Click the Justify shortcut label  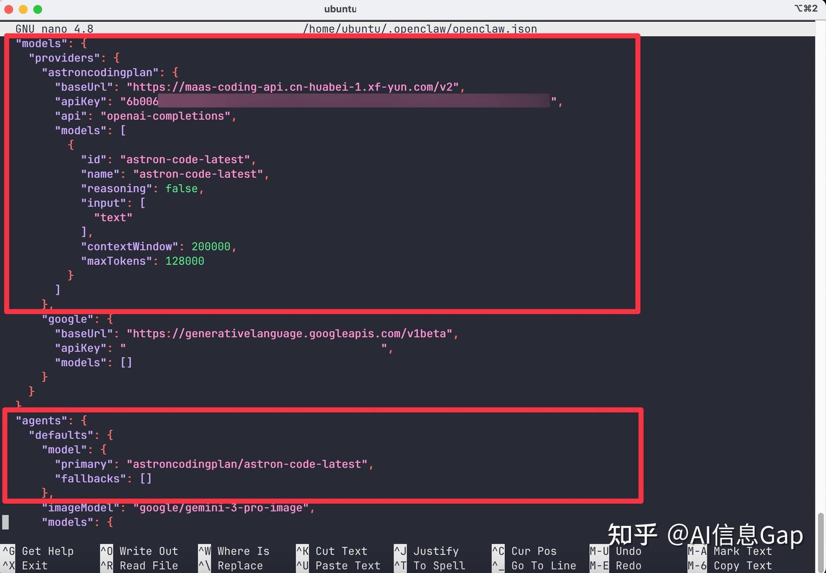[436, 551]
